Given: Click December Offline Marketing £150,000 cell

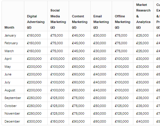Looking at the screenshot, I should 122,121.
